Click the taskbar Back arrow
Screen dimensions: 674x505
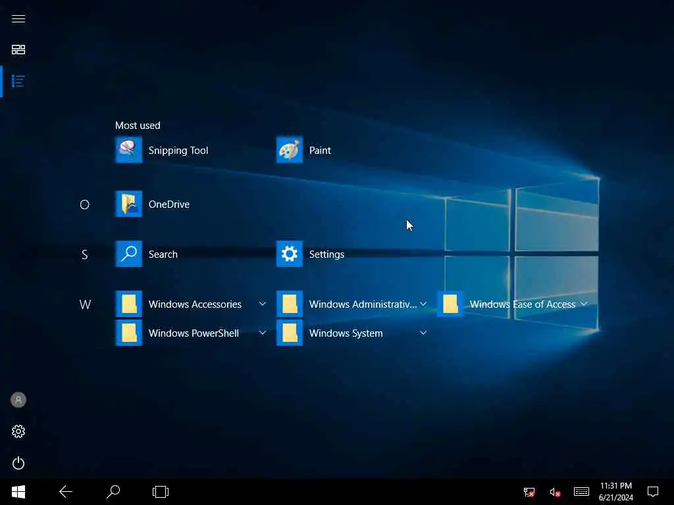tap(65, 492)
